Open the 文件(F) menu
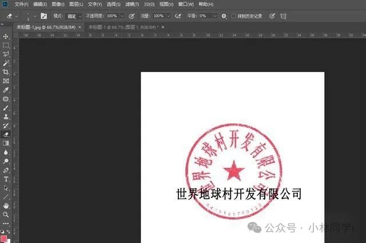The height and width of the screenshot is (243, 366). click(22, 4)
